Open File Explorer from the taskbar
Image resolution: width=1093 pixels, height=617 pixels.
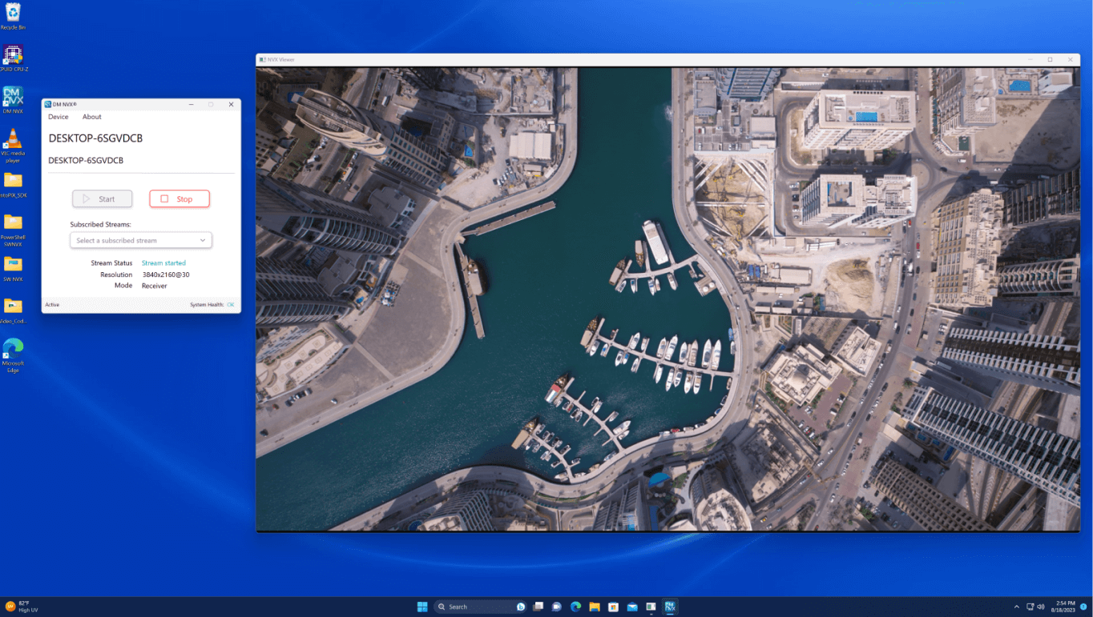[x=594, y=606]
